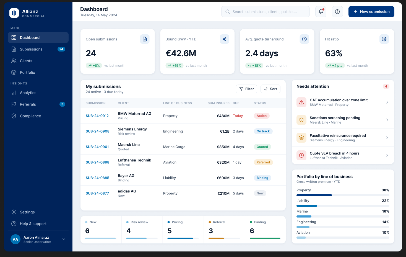The width and height of the screenshot is (406, 257).
Task: Click the AA user avatar
Action: coord(15,239)
